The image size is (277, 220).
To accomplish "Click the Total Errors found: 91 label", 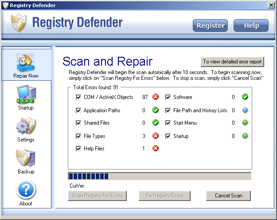I will coord(96,87).
